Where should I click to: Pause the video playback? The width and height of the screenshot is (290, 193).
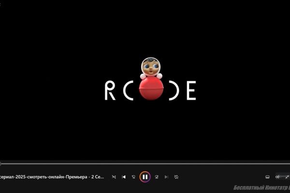(x=145, y=177)
